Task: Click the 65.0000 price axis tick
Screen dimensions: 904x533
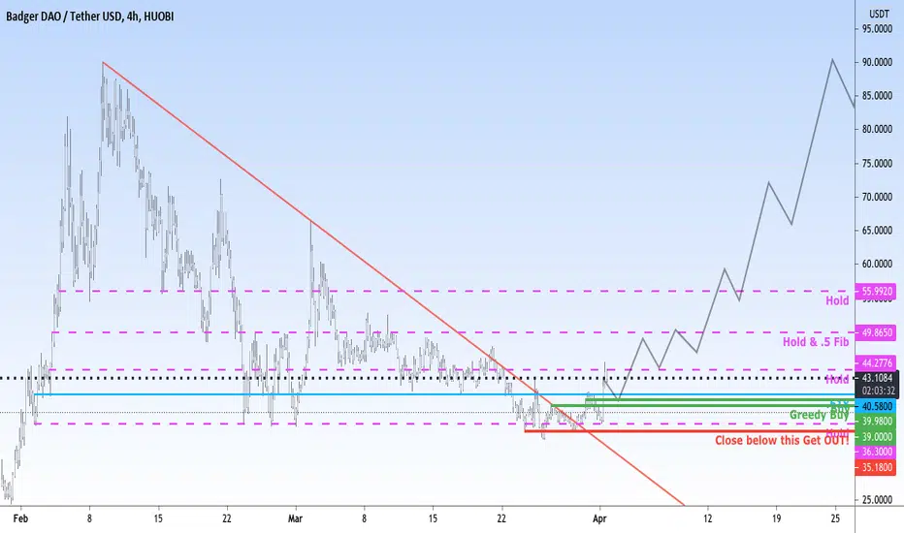Action: coord(877,230)
